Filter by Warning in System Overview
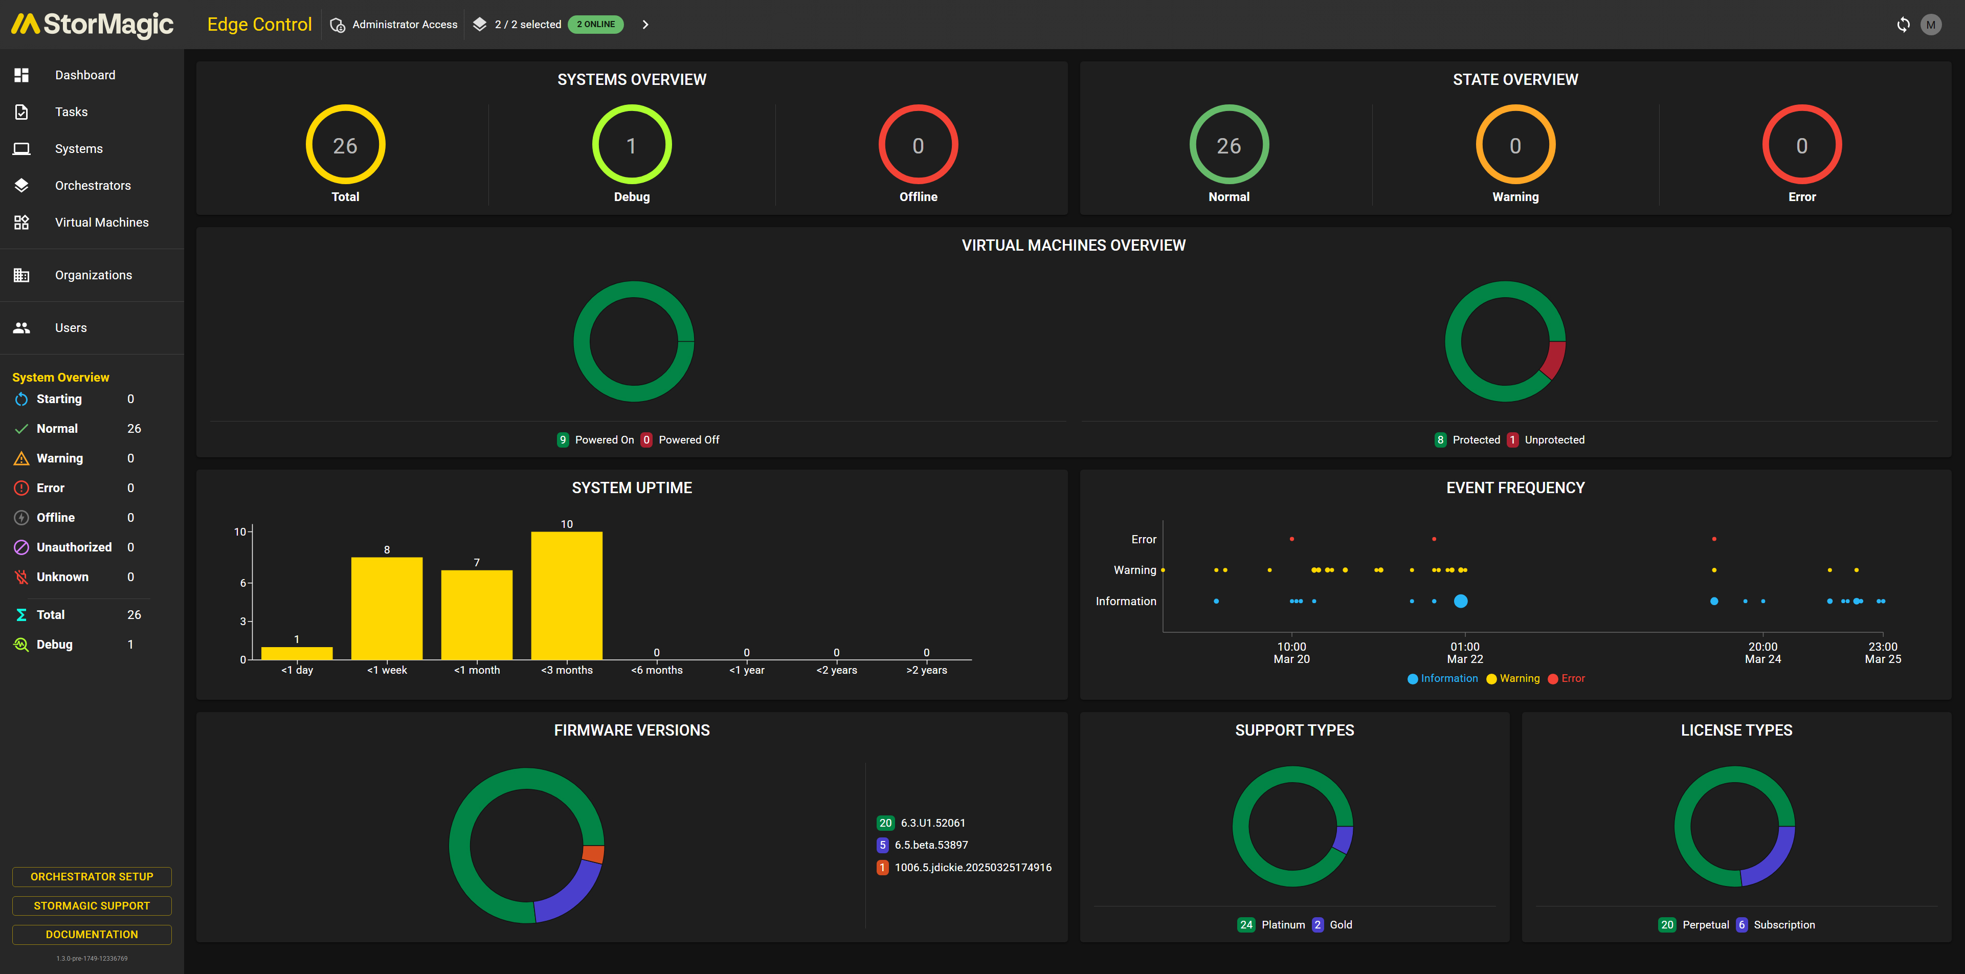 [x=59, y=458]
